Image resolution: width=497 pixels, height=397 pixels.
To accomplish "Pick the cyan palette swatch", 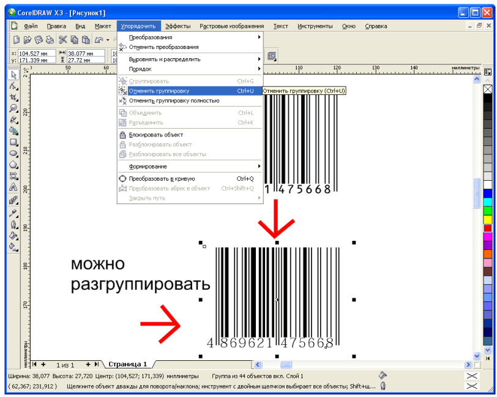I will point(487,202).
